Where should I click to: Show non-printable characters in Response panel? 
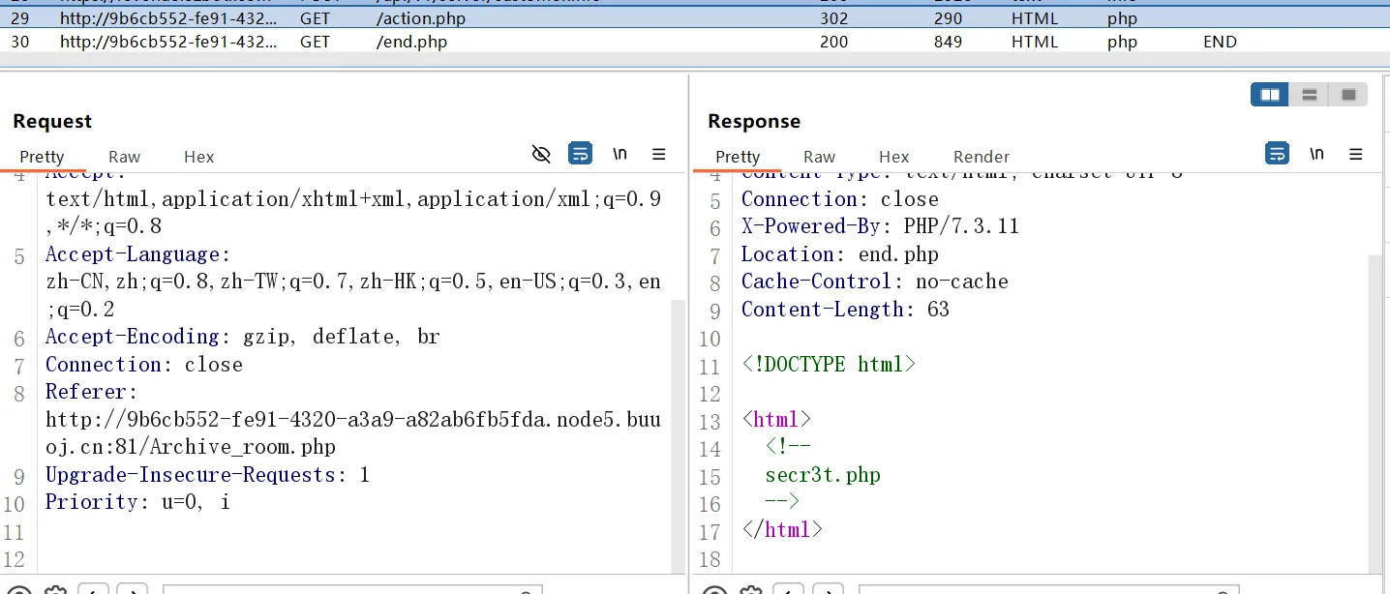[1316, 154]
